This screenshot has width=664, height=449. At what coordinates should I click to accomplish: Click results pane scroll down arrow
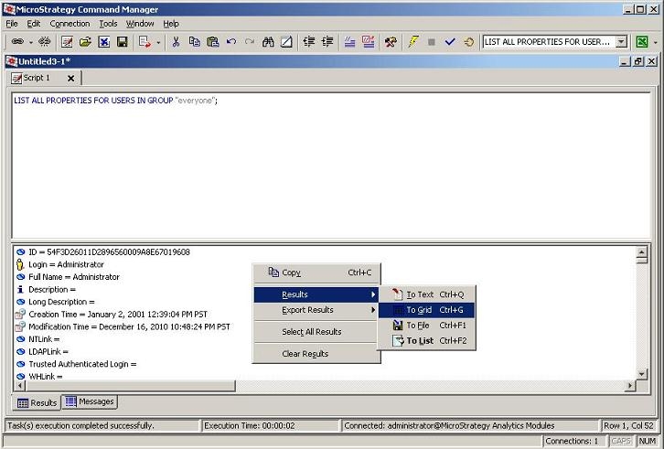[x=641, y=374]
